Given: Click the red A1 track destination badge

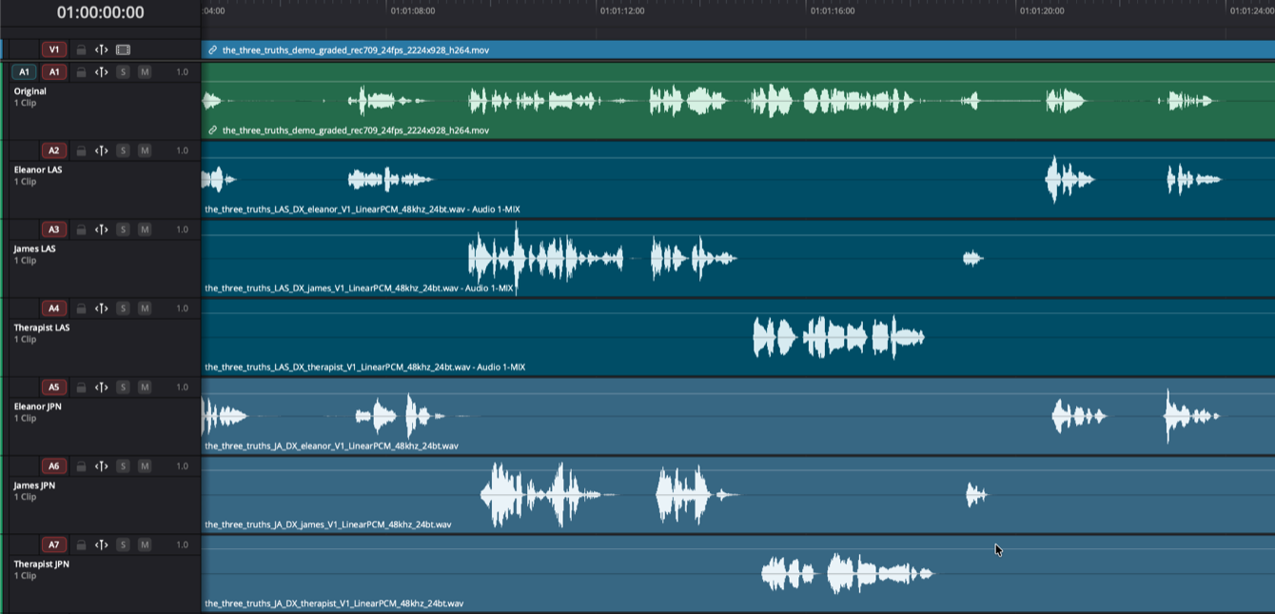Looking at the screenshot, I should (54, 72).
